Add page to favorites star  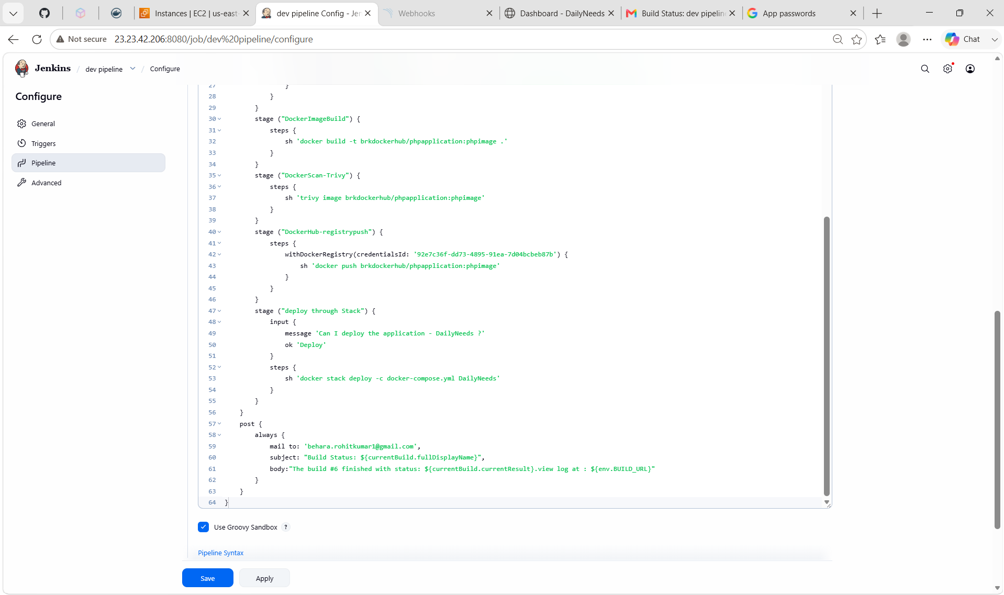coord(856,39)
